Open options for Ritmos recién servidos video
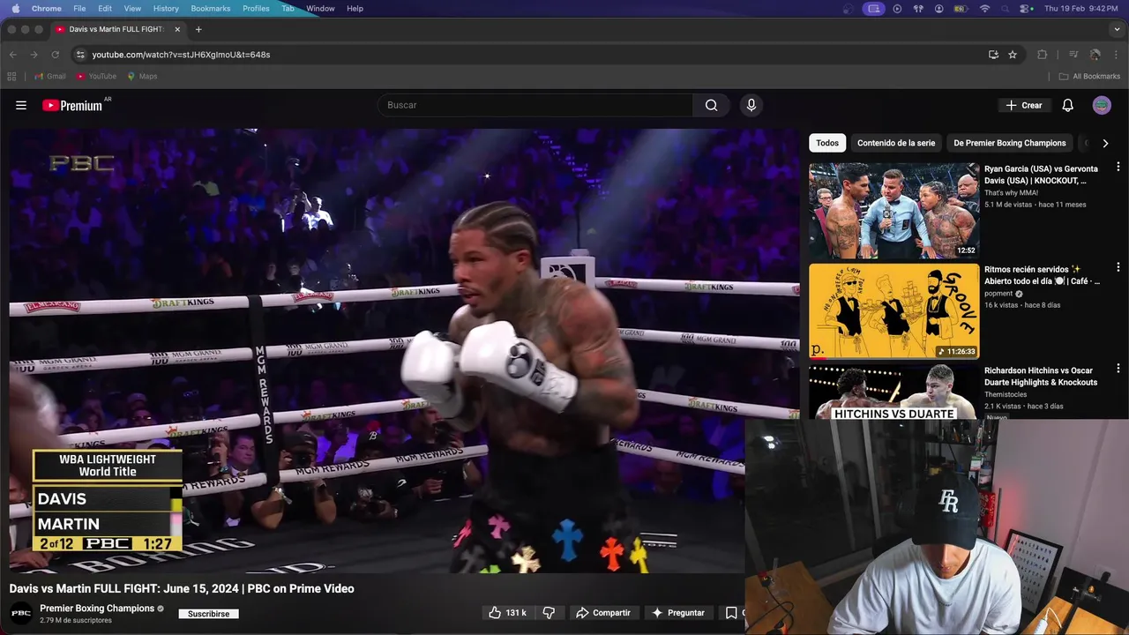This screenshot has width=1129, height=635. point(1118,267)
